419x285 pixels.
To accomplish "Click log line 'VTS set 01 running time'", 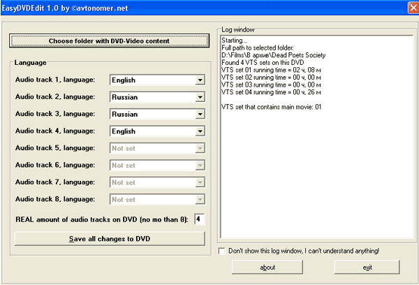I will 271,70.
